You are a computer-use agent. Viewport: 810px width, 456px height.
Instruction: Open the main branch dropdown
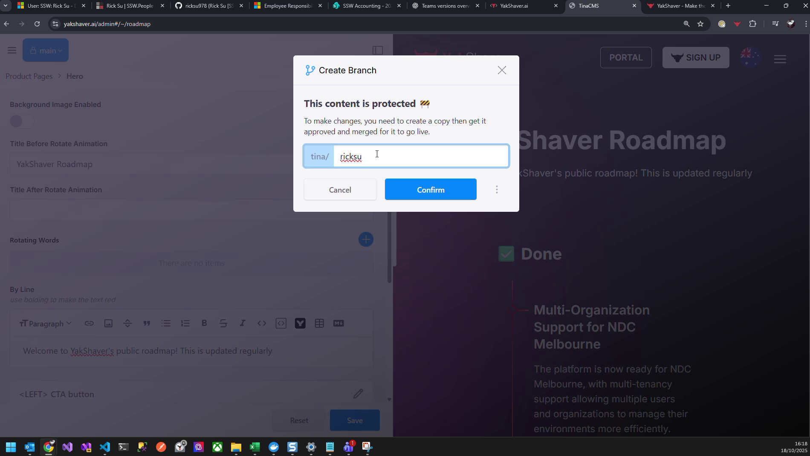point(46,51)
